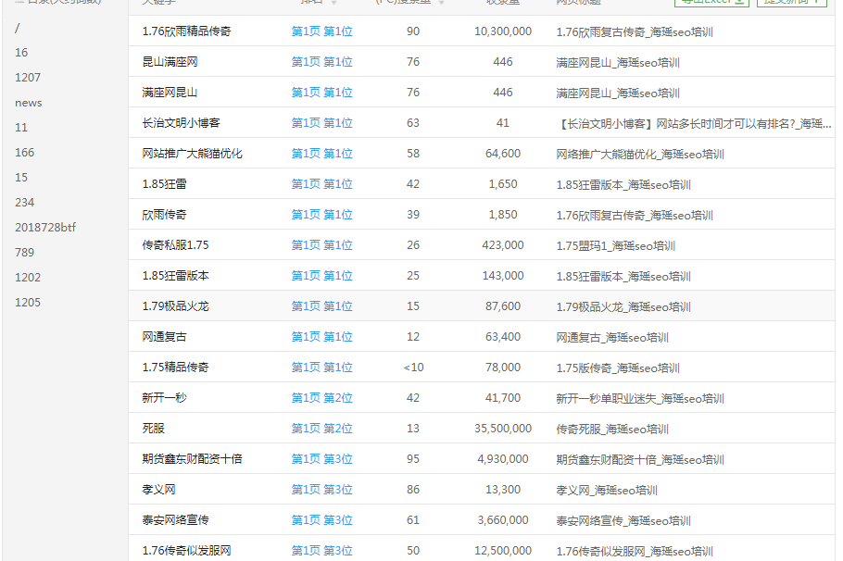
Task: Follow the 第1页 第2位 link for 新开一秒
Action: [x=322, y=398]
